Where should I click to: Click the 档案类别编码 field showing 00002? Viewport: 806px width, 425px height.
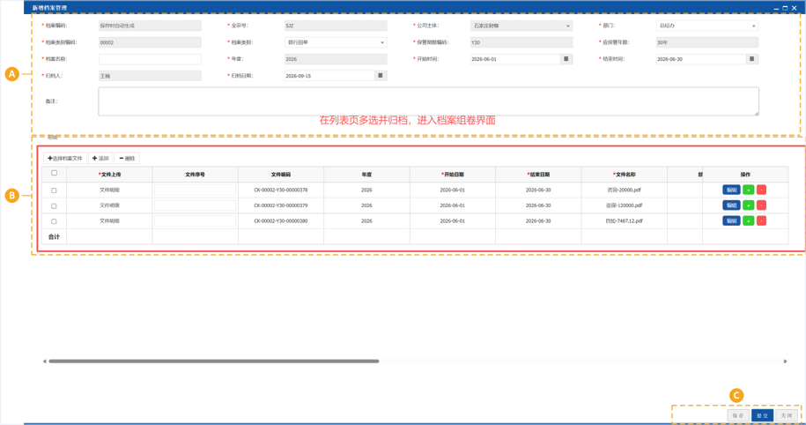150,42
